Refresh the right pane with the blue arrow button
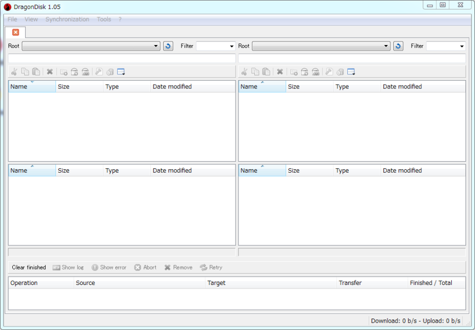The width and height of the screenshot is (475, 330). pos(398,46)
